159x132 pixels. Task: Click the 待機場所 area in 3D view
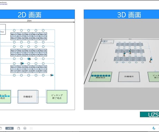pos(129,77)
